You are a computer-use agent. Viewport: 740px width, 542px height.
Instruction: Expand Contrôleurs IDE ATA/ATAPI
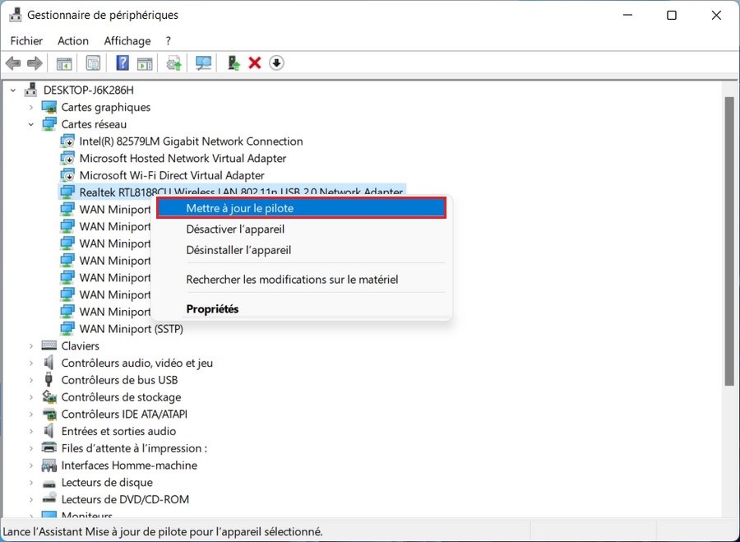point(31,414)
